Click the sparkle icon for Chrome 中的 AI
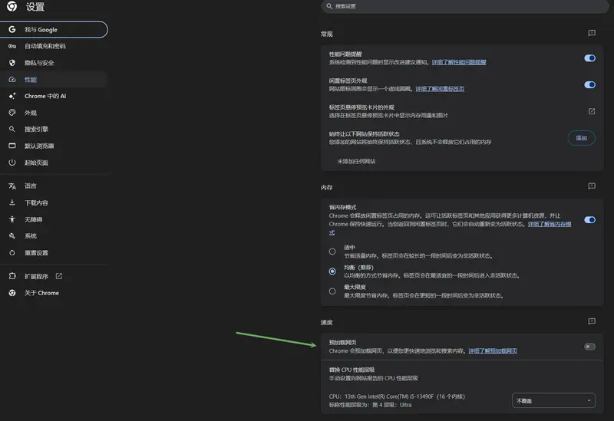The height and width of the screenshot is (421, 614). [x=12, y=96]
